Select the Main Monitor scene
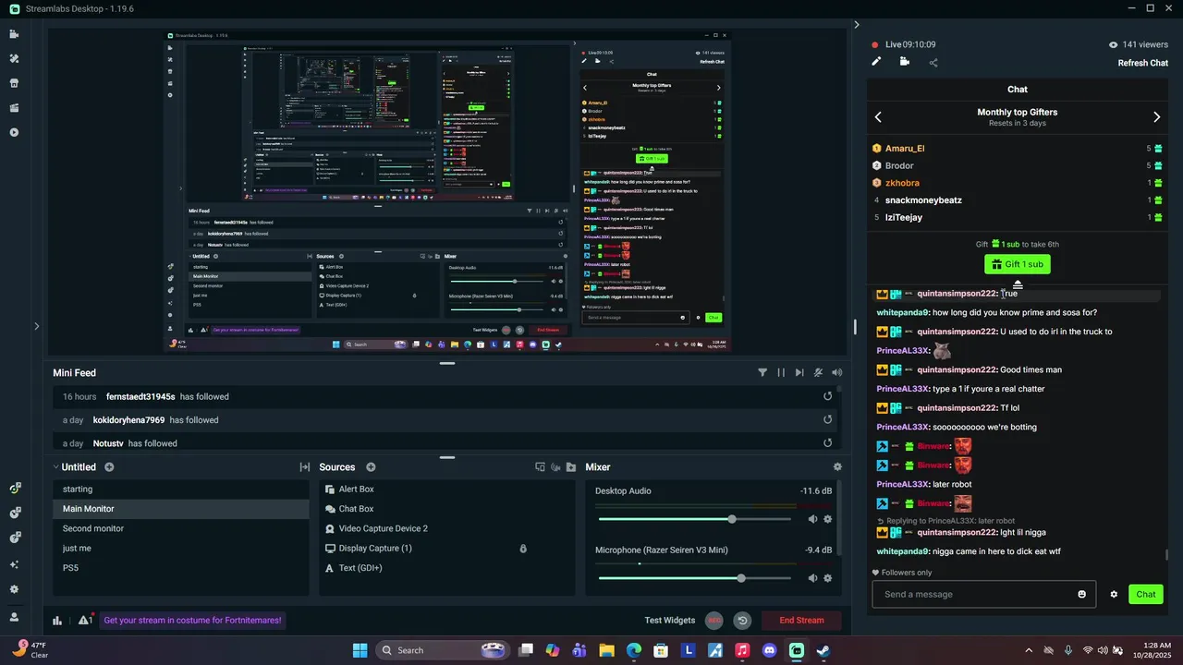 [x=180, y=509]
